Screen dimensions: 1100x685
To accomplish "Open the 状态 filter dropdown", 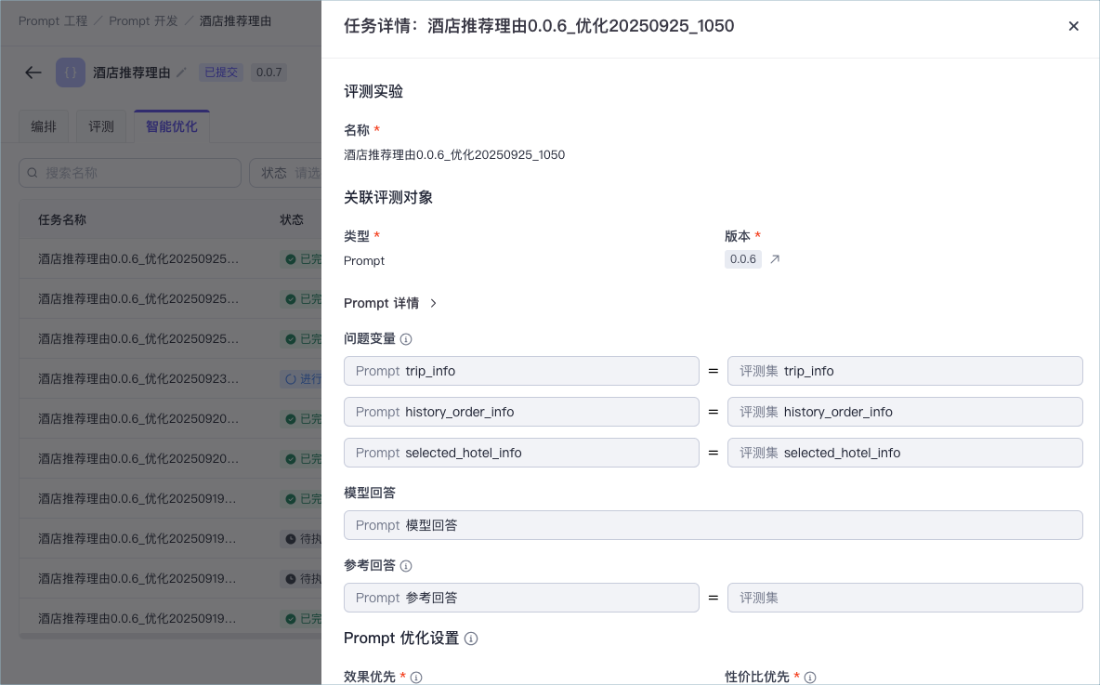I will coord(285,173).
